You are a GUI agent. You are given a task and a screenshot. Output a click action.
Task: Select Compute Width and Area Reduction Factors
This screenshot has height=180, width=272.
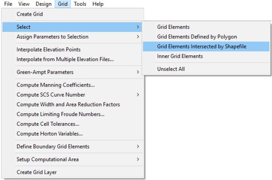click(68, 104)
